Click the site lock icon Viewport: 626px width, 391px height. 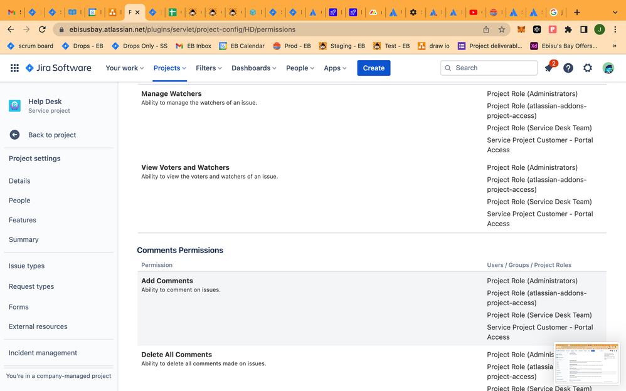[x=61, y=29]
